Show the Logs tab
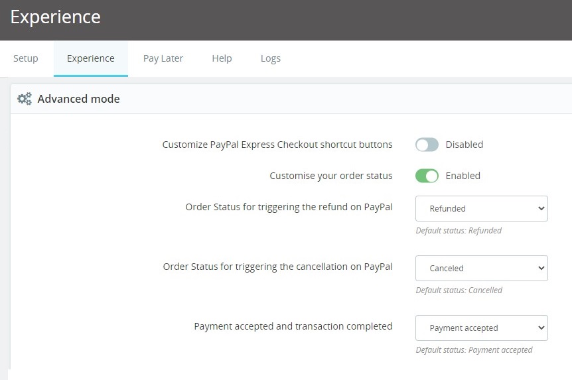Viewport: 572px width, 380px height. pyautogui.click(x=270, y=58)
